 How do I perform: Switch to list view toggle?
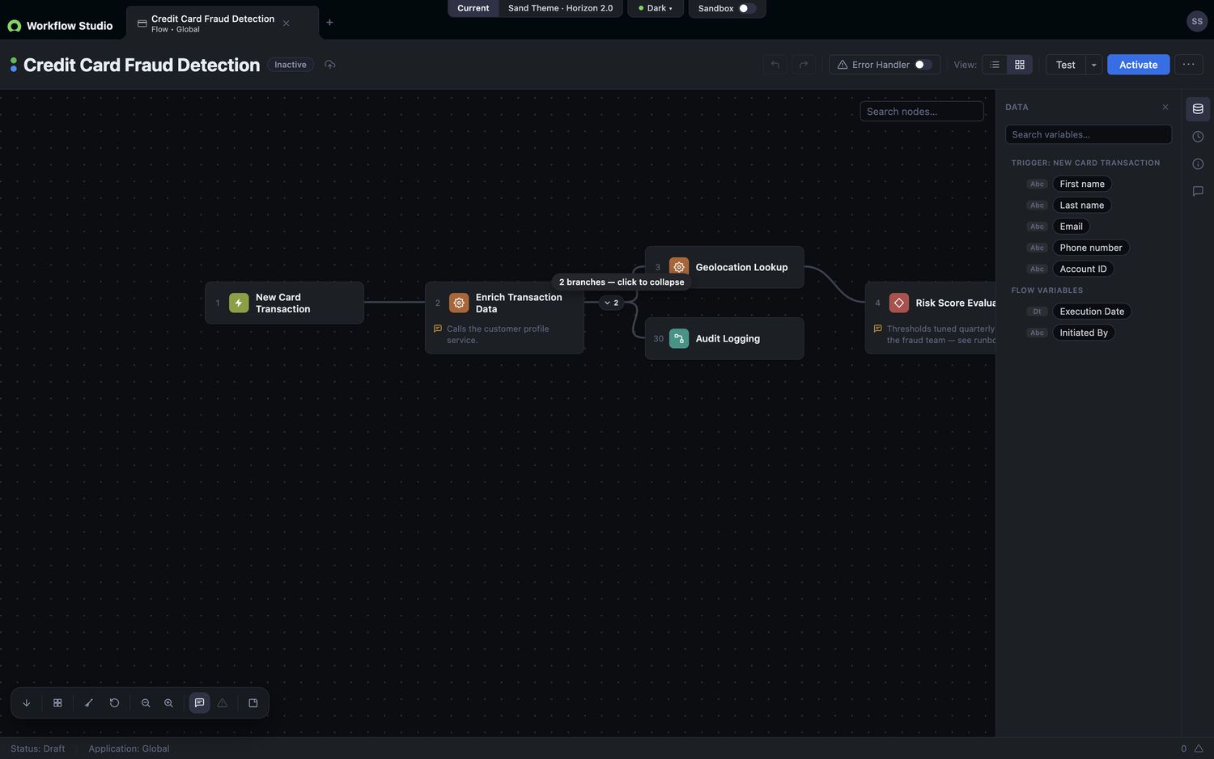pyautogui.click(x=995, y=65)
